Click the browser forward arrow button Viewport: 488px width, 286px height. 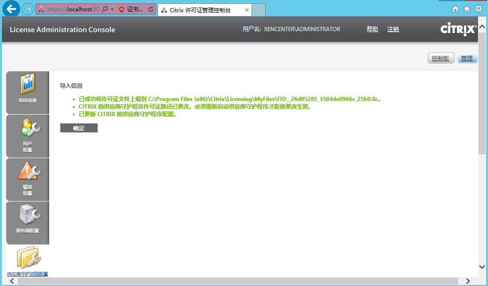pos(28,9)
